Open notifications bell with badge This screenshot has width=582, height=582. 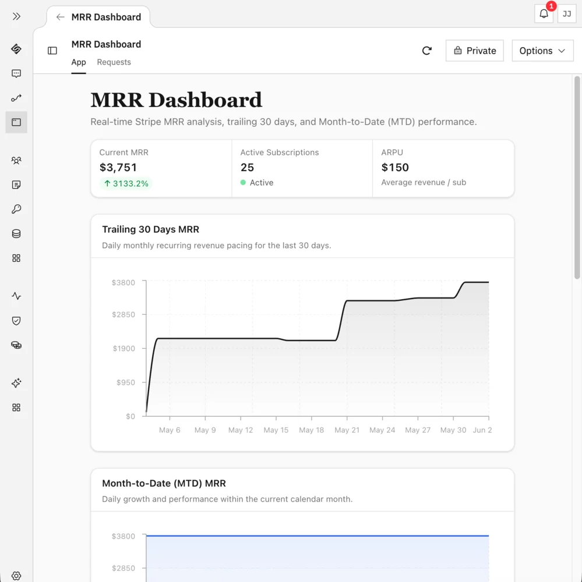(x=544, y=14)
